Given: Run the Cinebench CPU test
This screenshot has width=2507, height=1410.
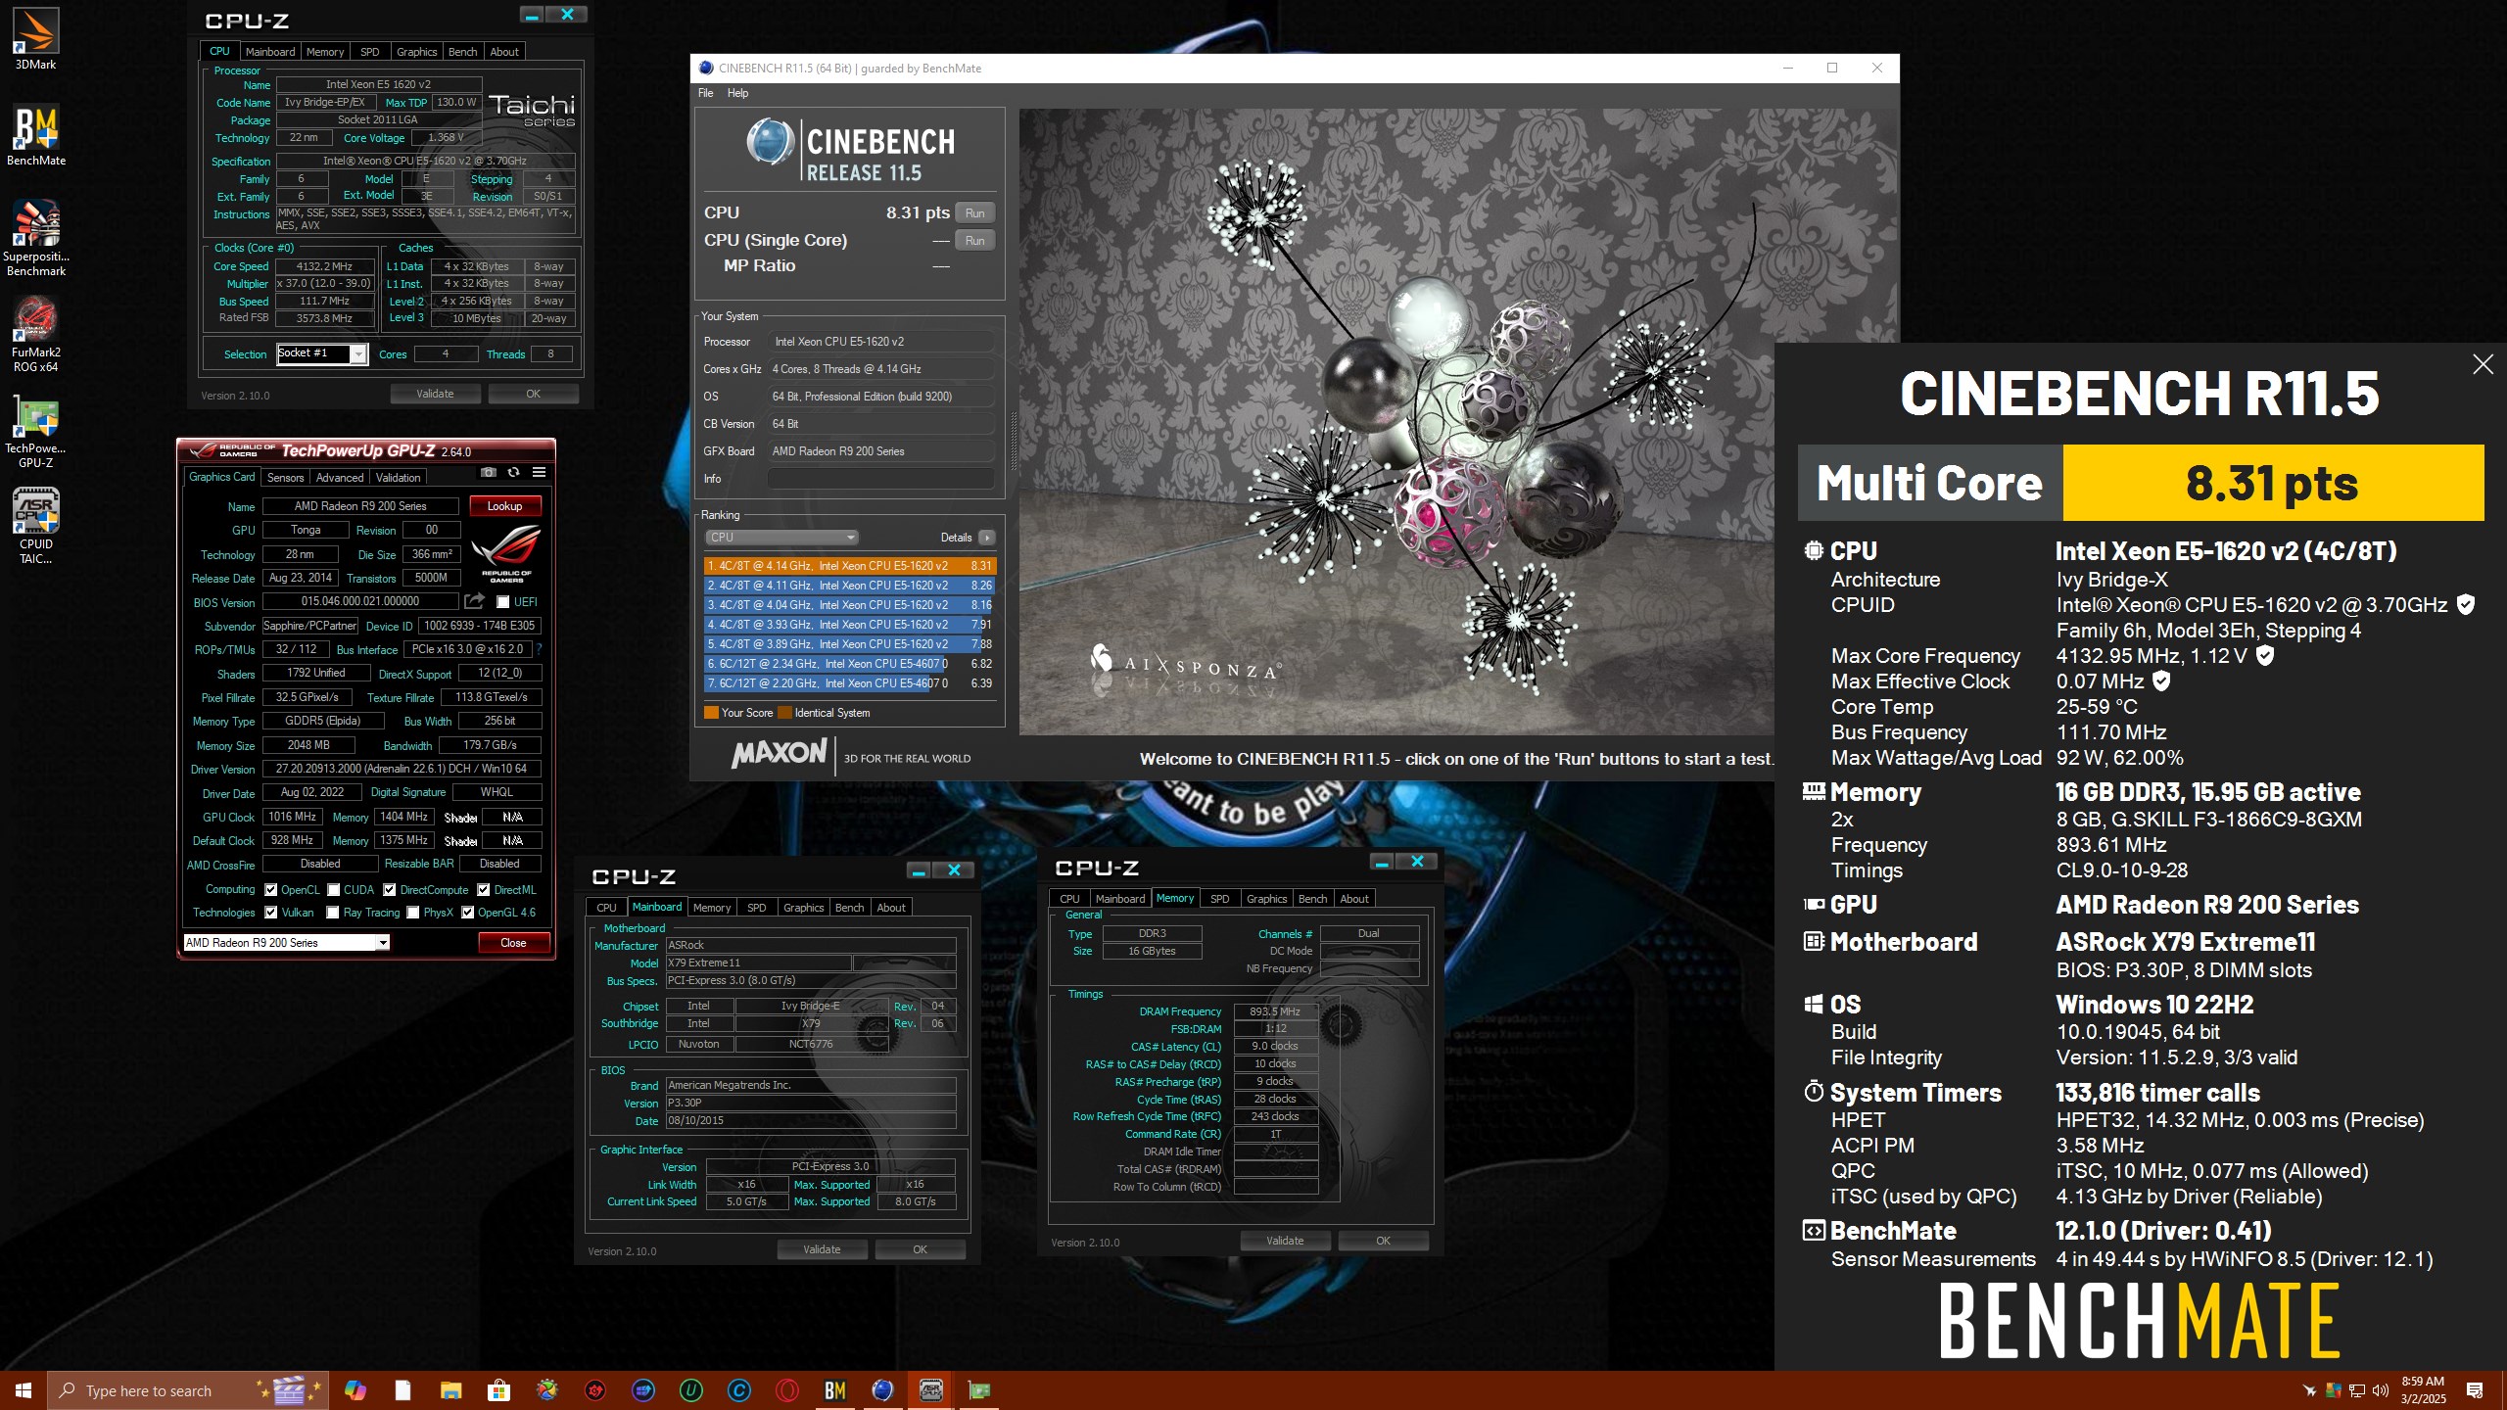Looking at the screenshot, I should tap(974, 213).
